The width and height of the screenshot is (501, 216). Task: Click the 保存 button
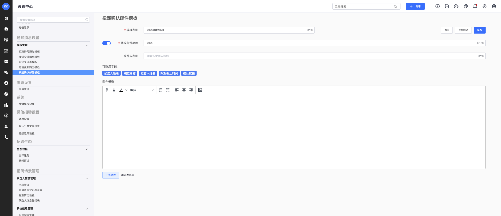(480, 30)
